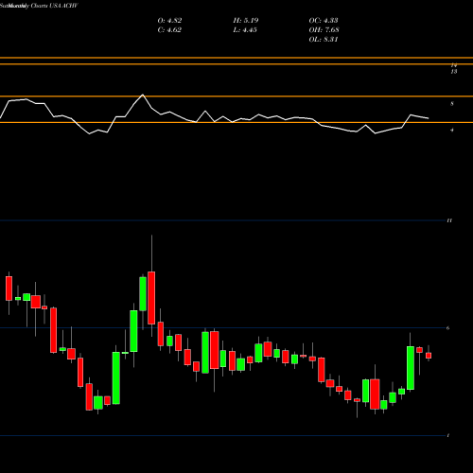Viewport: 473px width, 473px height.
Task: Click the high value H: 5.19
Action: pos(246,21)
